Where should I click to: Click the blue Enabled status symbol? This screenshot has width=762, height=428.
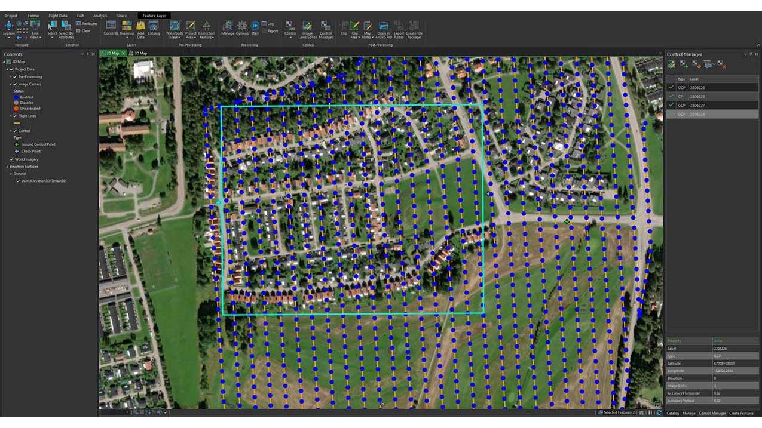[x=16, y=97]
